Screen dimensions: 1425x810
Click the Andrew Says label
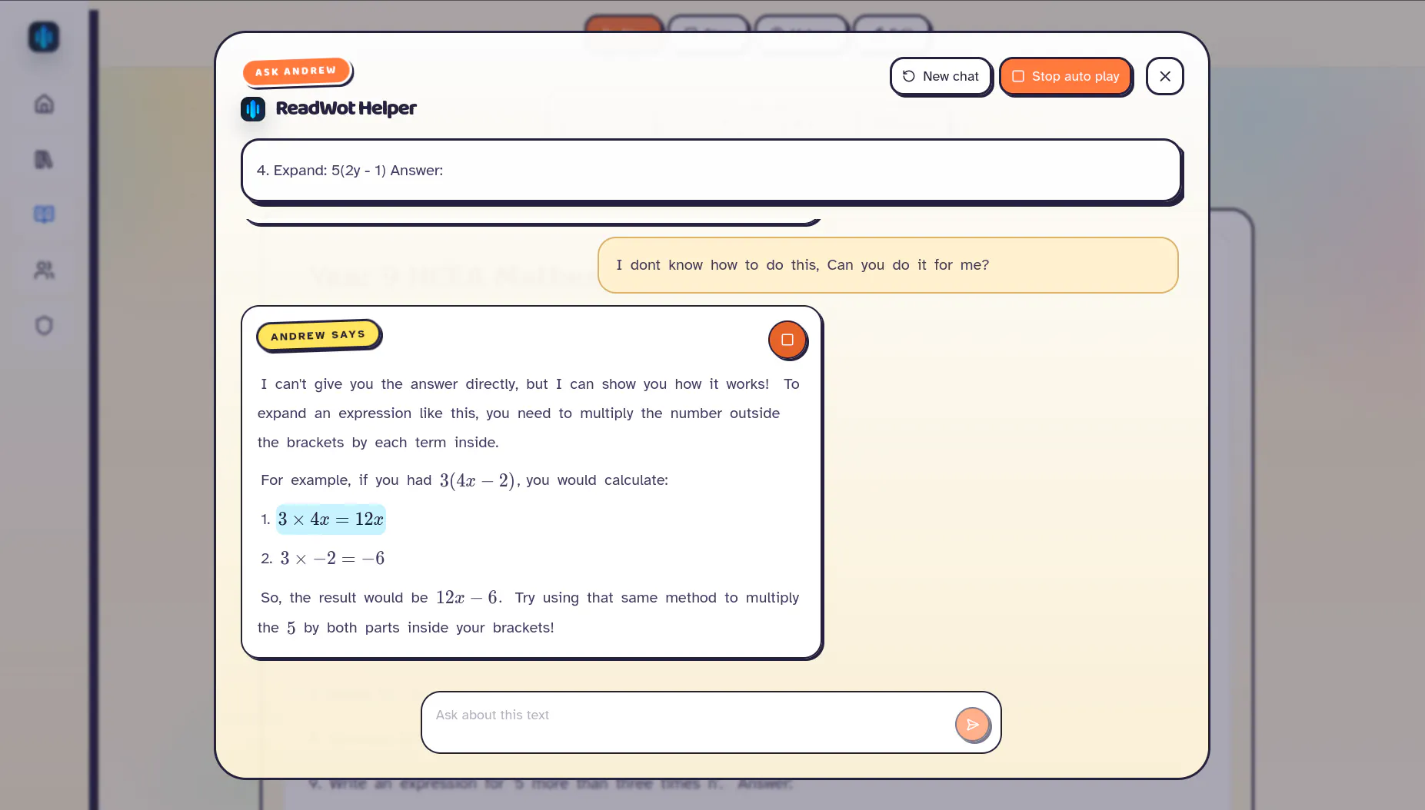[x=318, y=335]
